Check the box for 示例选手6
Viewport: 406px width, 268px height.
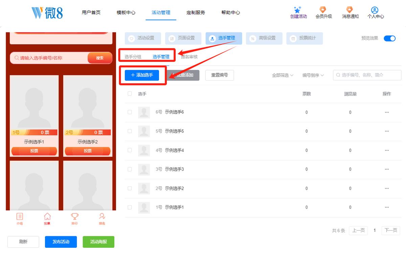(x=130, y=112)
